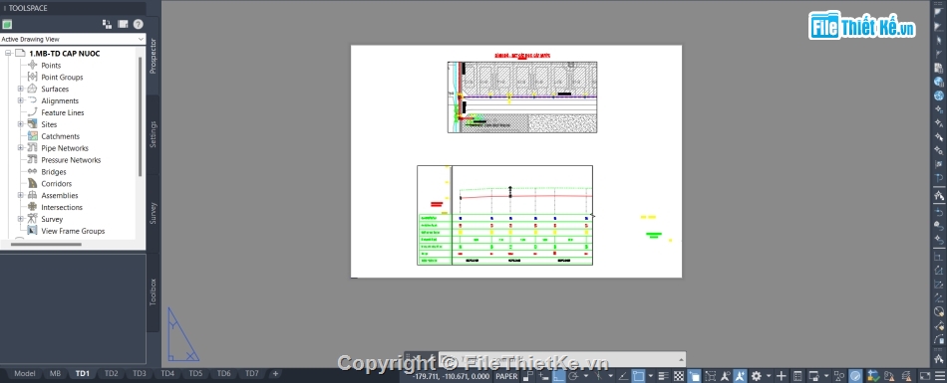Add new layout with plus button
The image size is (947, 383).
pyautogui.click(x=275, y=373)
